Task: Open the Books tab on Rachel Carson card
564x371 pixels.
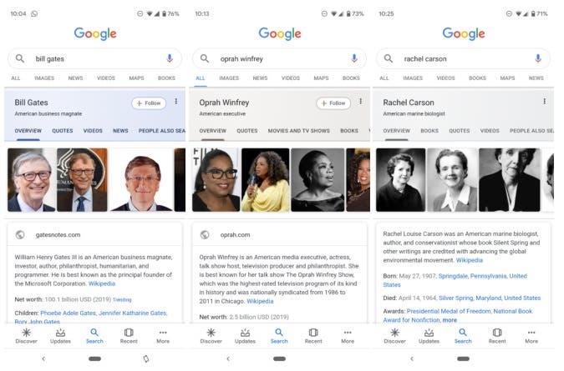Action: point(429,131)
